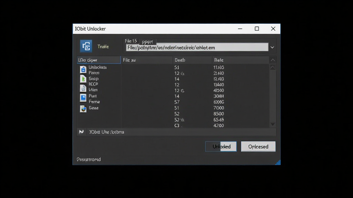
Task: Switch to the ppprt tab
Action: (x=148, y=42)
